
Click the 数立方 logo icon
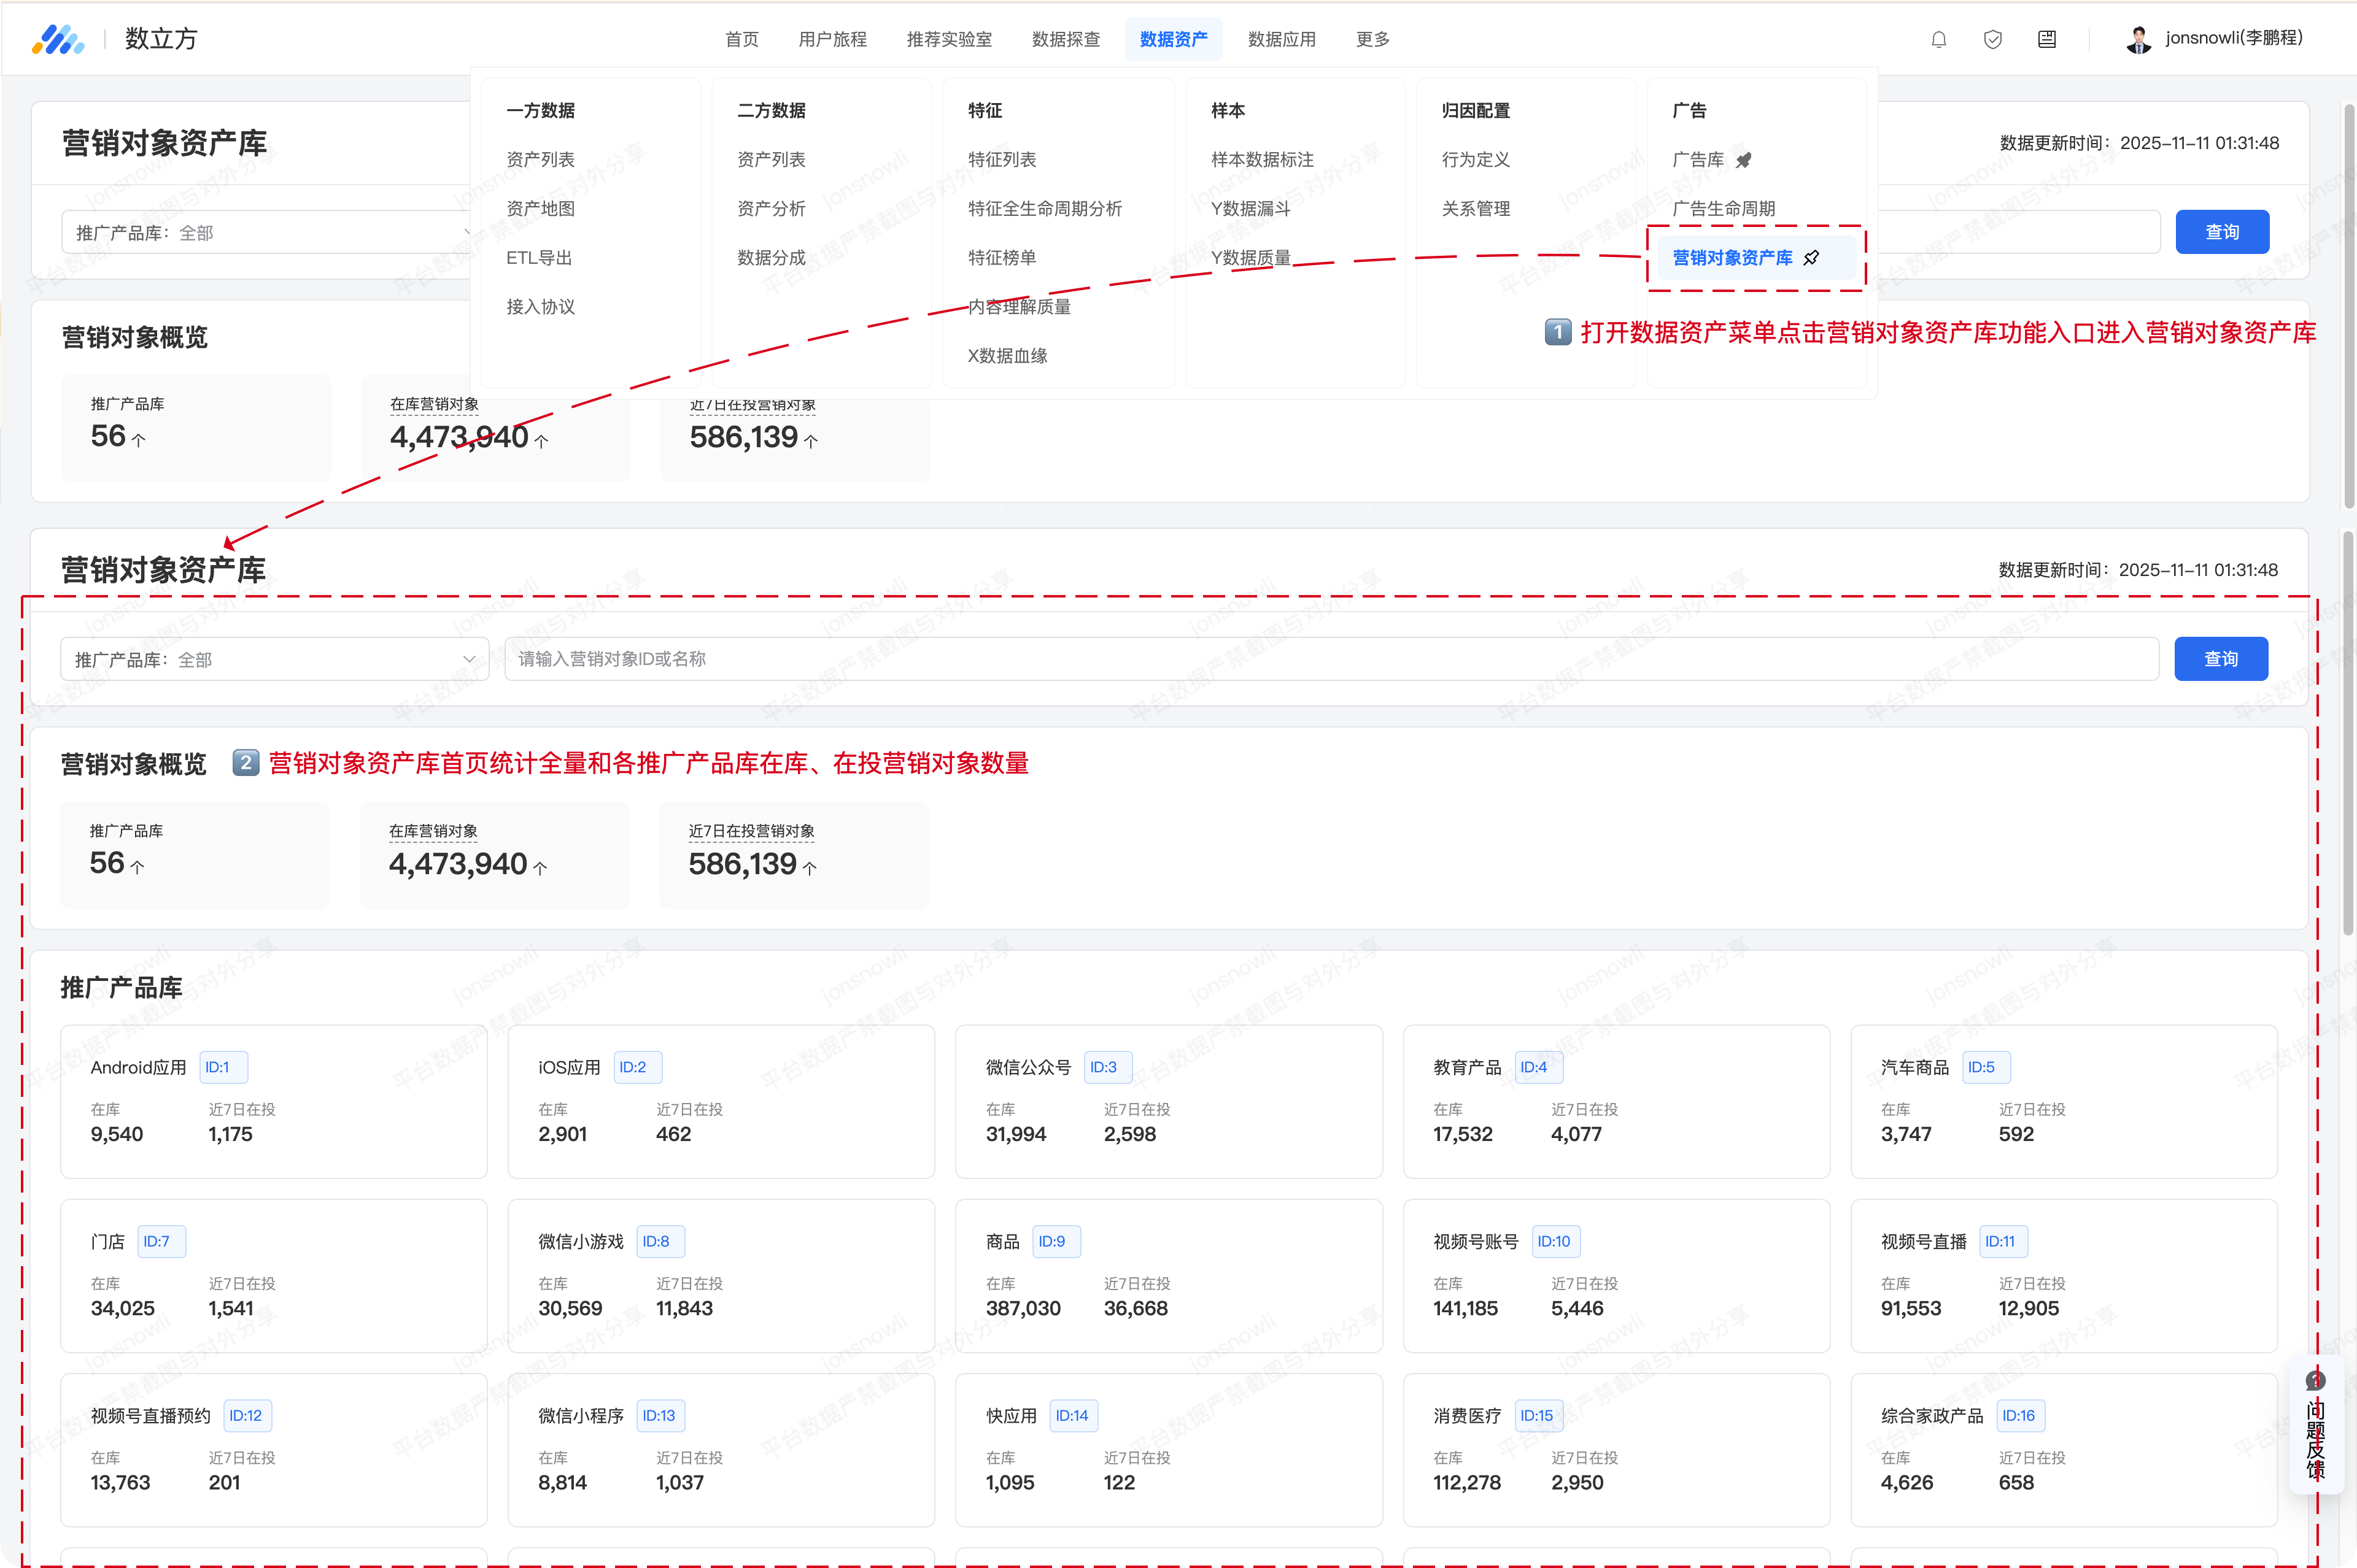(57, 39)
